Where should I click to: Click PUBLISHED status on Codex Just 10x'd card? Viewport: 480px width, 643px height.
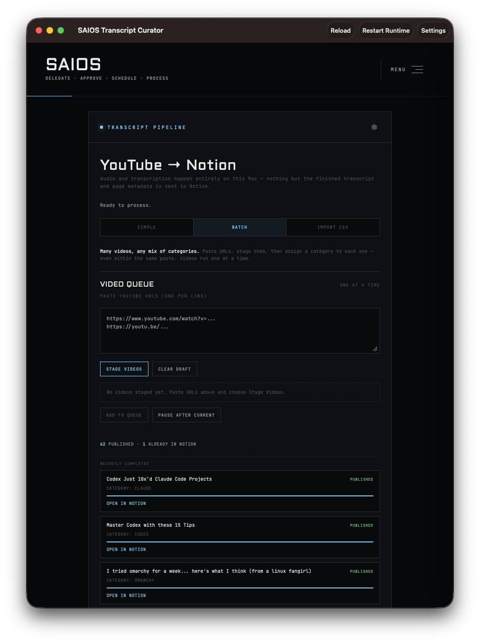pyautogui.click(x=361, y=479)
